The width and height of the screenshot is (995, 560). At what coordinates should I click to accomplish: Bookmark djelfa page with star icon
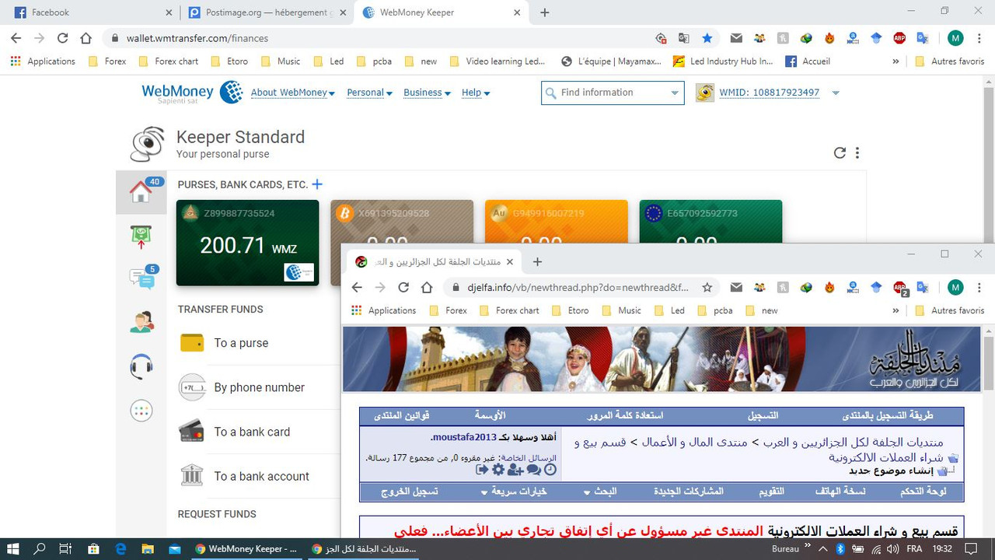(707, 287)
